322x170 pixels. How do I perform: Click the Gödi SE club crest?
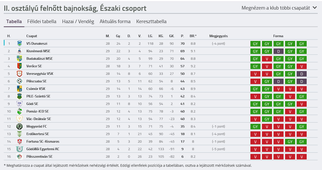pyautogui.click(x=19, y=104)
